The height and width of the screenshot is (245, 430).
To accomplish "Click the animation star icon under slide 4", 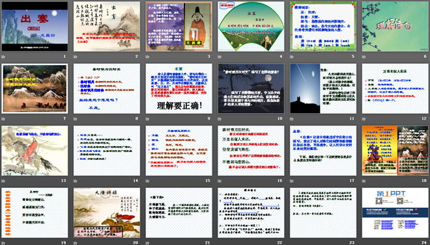I will coord(220,57).
